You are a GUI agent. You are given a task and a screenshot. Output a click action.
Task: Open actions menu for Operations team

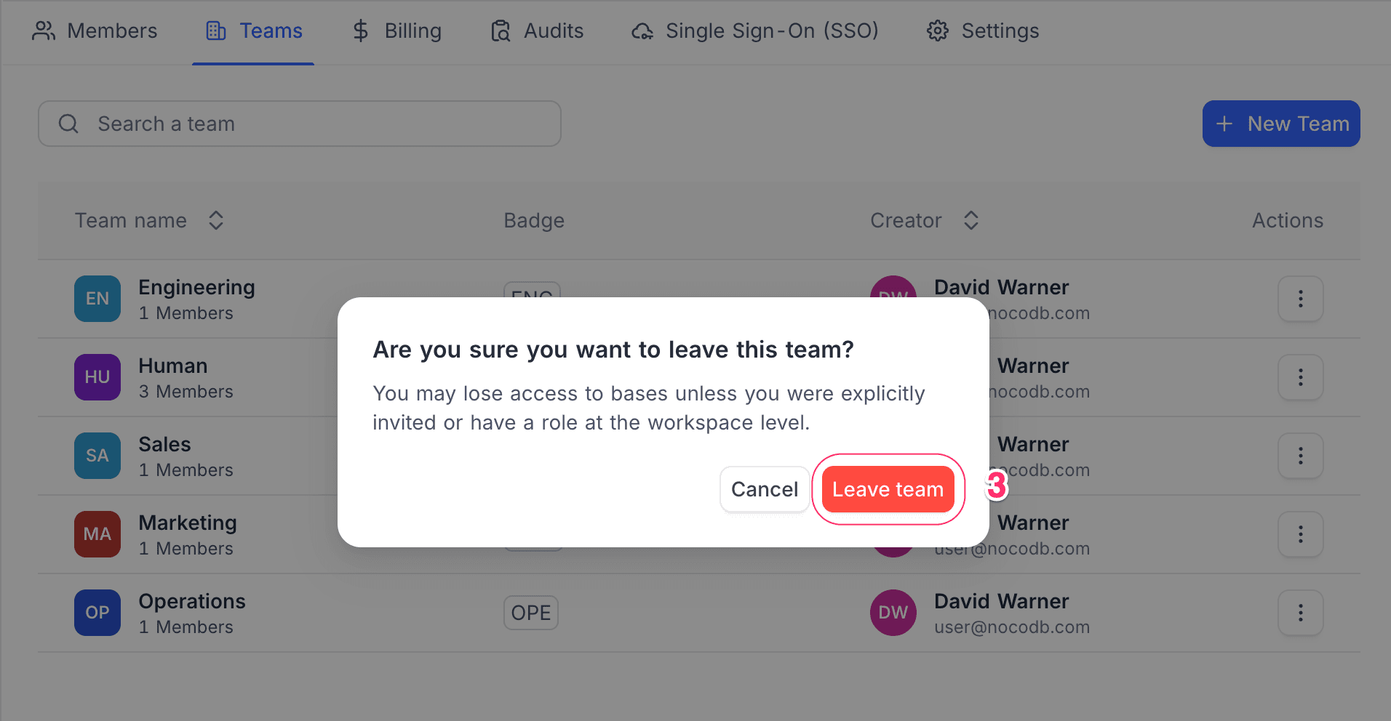pyautogui.click(x=1300, y=613)
